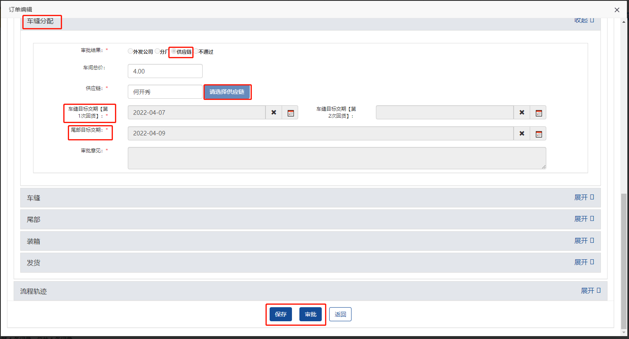The image size is (629, 339).
Task: Mark approval result as 不通过
Action: coord(196,51)
